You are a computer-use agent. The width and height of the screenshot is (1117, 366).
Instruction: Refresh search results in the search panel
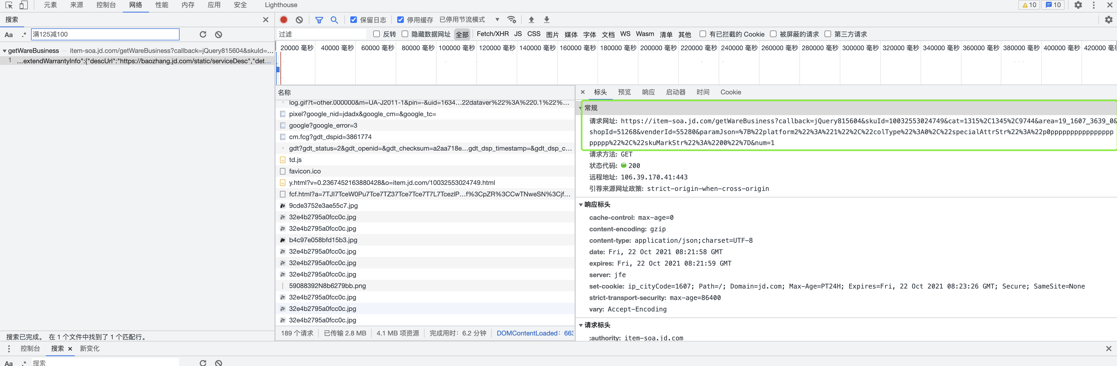click(203, 34)
